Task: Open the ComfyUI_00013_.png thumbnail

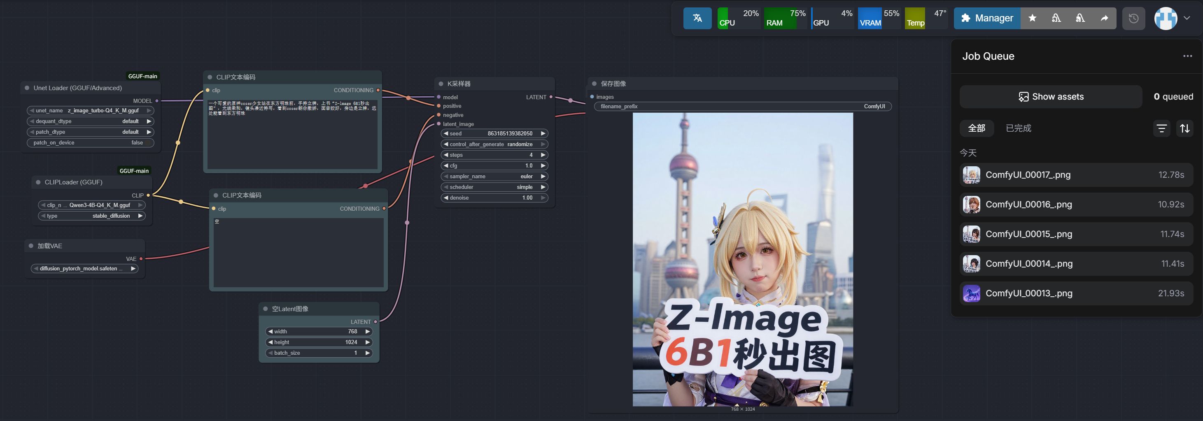Action: [x=971, y=293]
